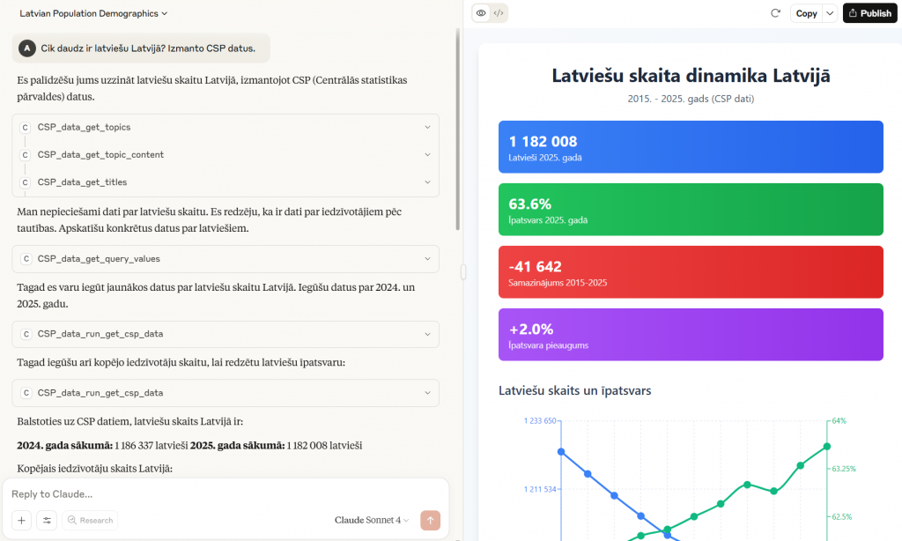The image size is (902, 541).
Task: Copy the artifact with Copy button
Action: 806,13
